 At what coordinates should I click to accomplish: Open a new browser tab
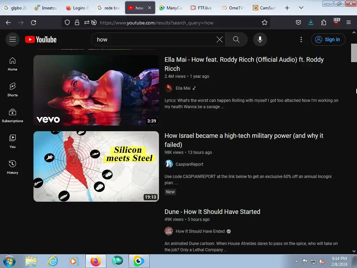[x=287, y=8]
